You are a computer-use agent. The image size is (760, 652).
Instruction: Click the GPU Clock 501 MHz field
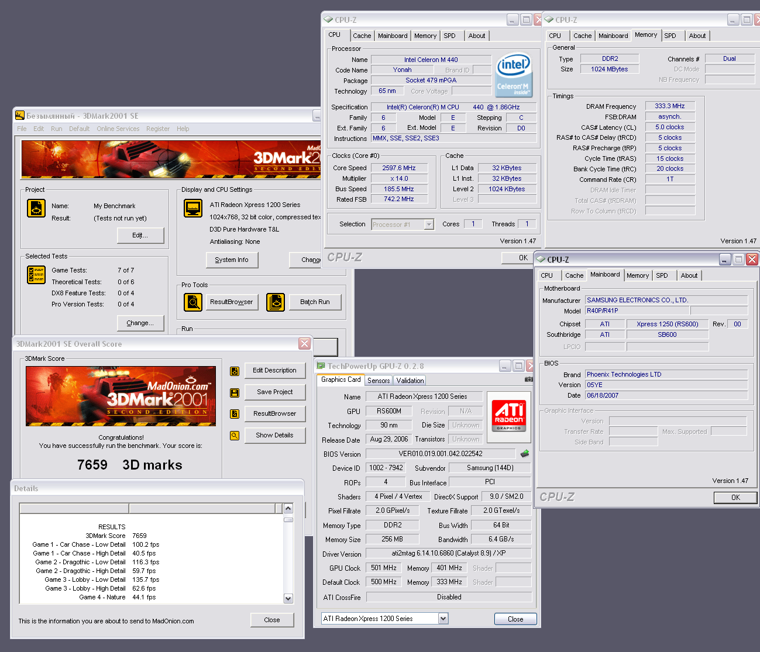point(384,568)
